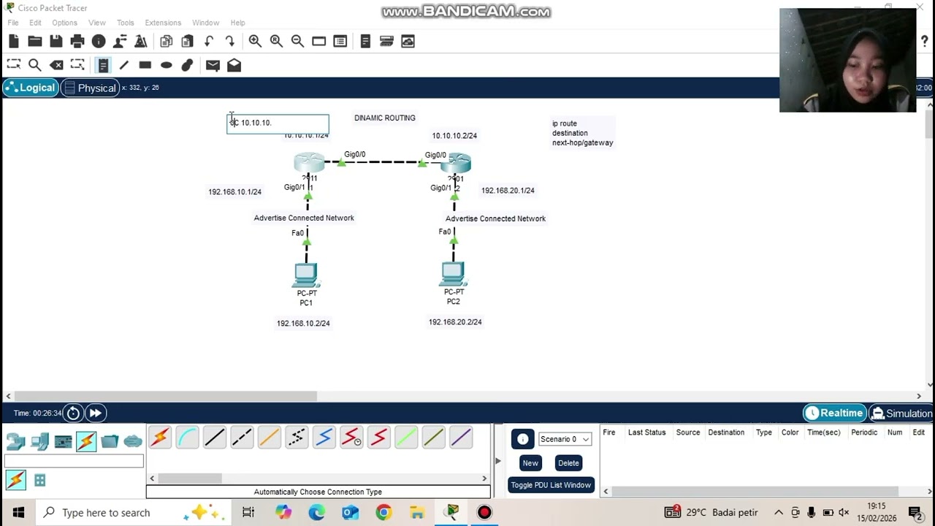
Task: Open the Network Devices category icon
Action: 15,441
